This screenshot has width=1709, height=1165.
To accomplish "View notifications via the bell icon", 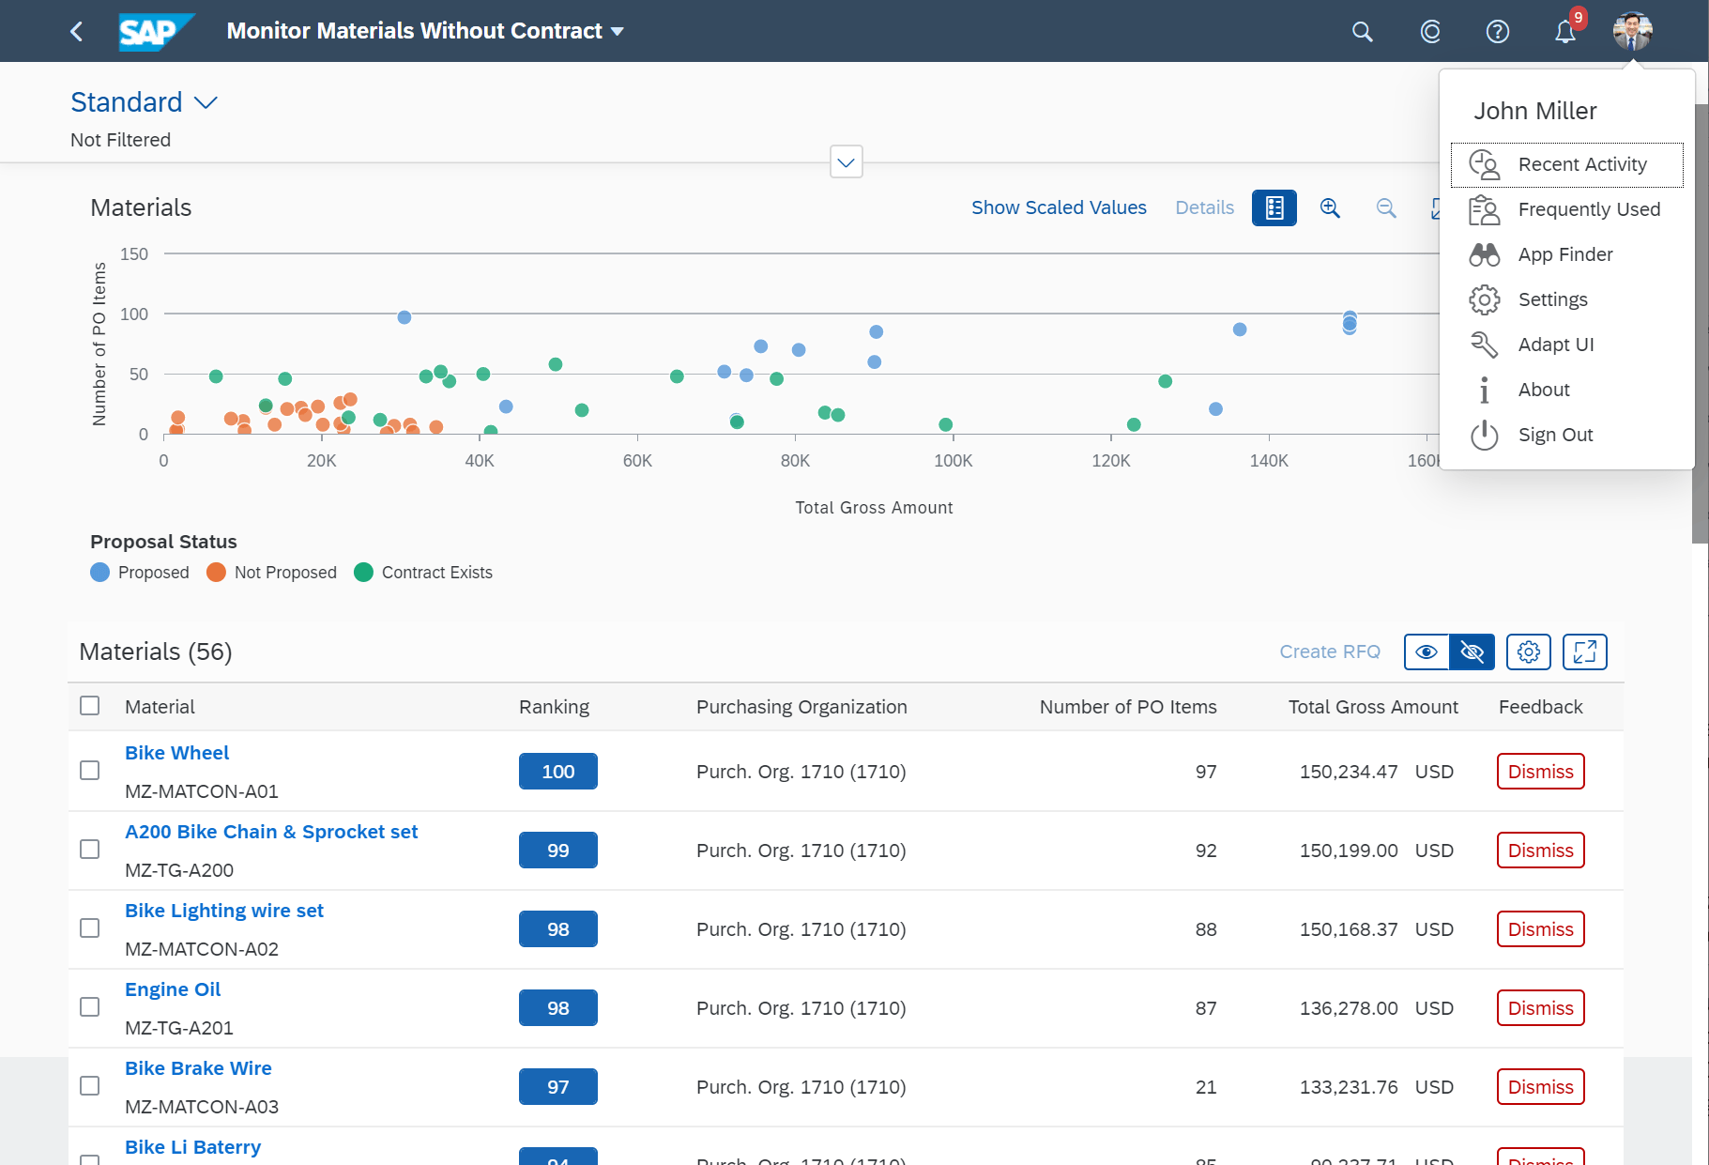I will click(x=1564, y=31).
